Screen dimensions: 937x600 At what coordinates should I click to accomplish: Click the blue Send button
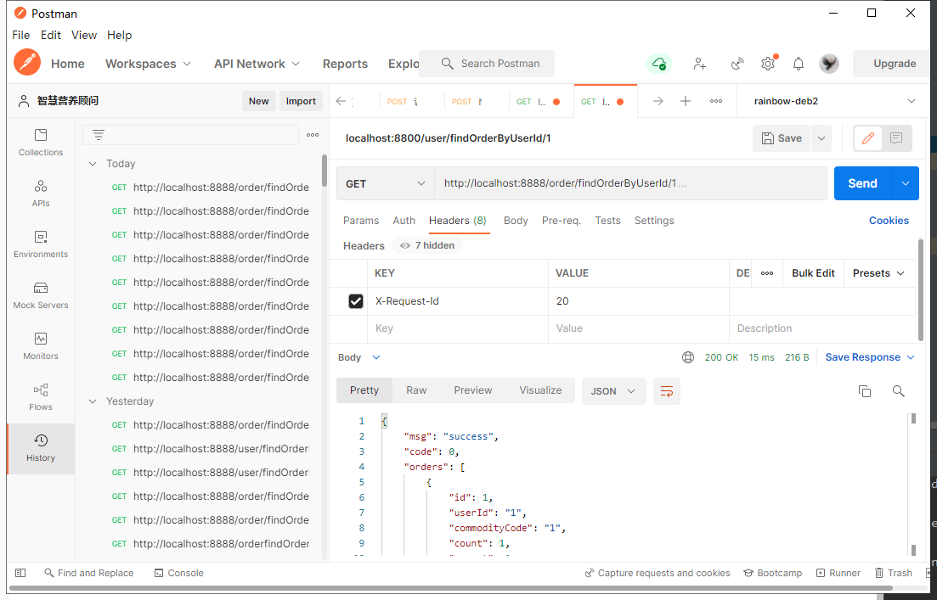point(863,183)
